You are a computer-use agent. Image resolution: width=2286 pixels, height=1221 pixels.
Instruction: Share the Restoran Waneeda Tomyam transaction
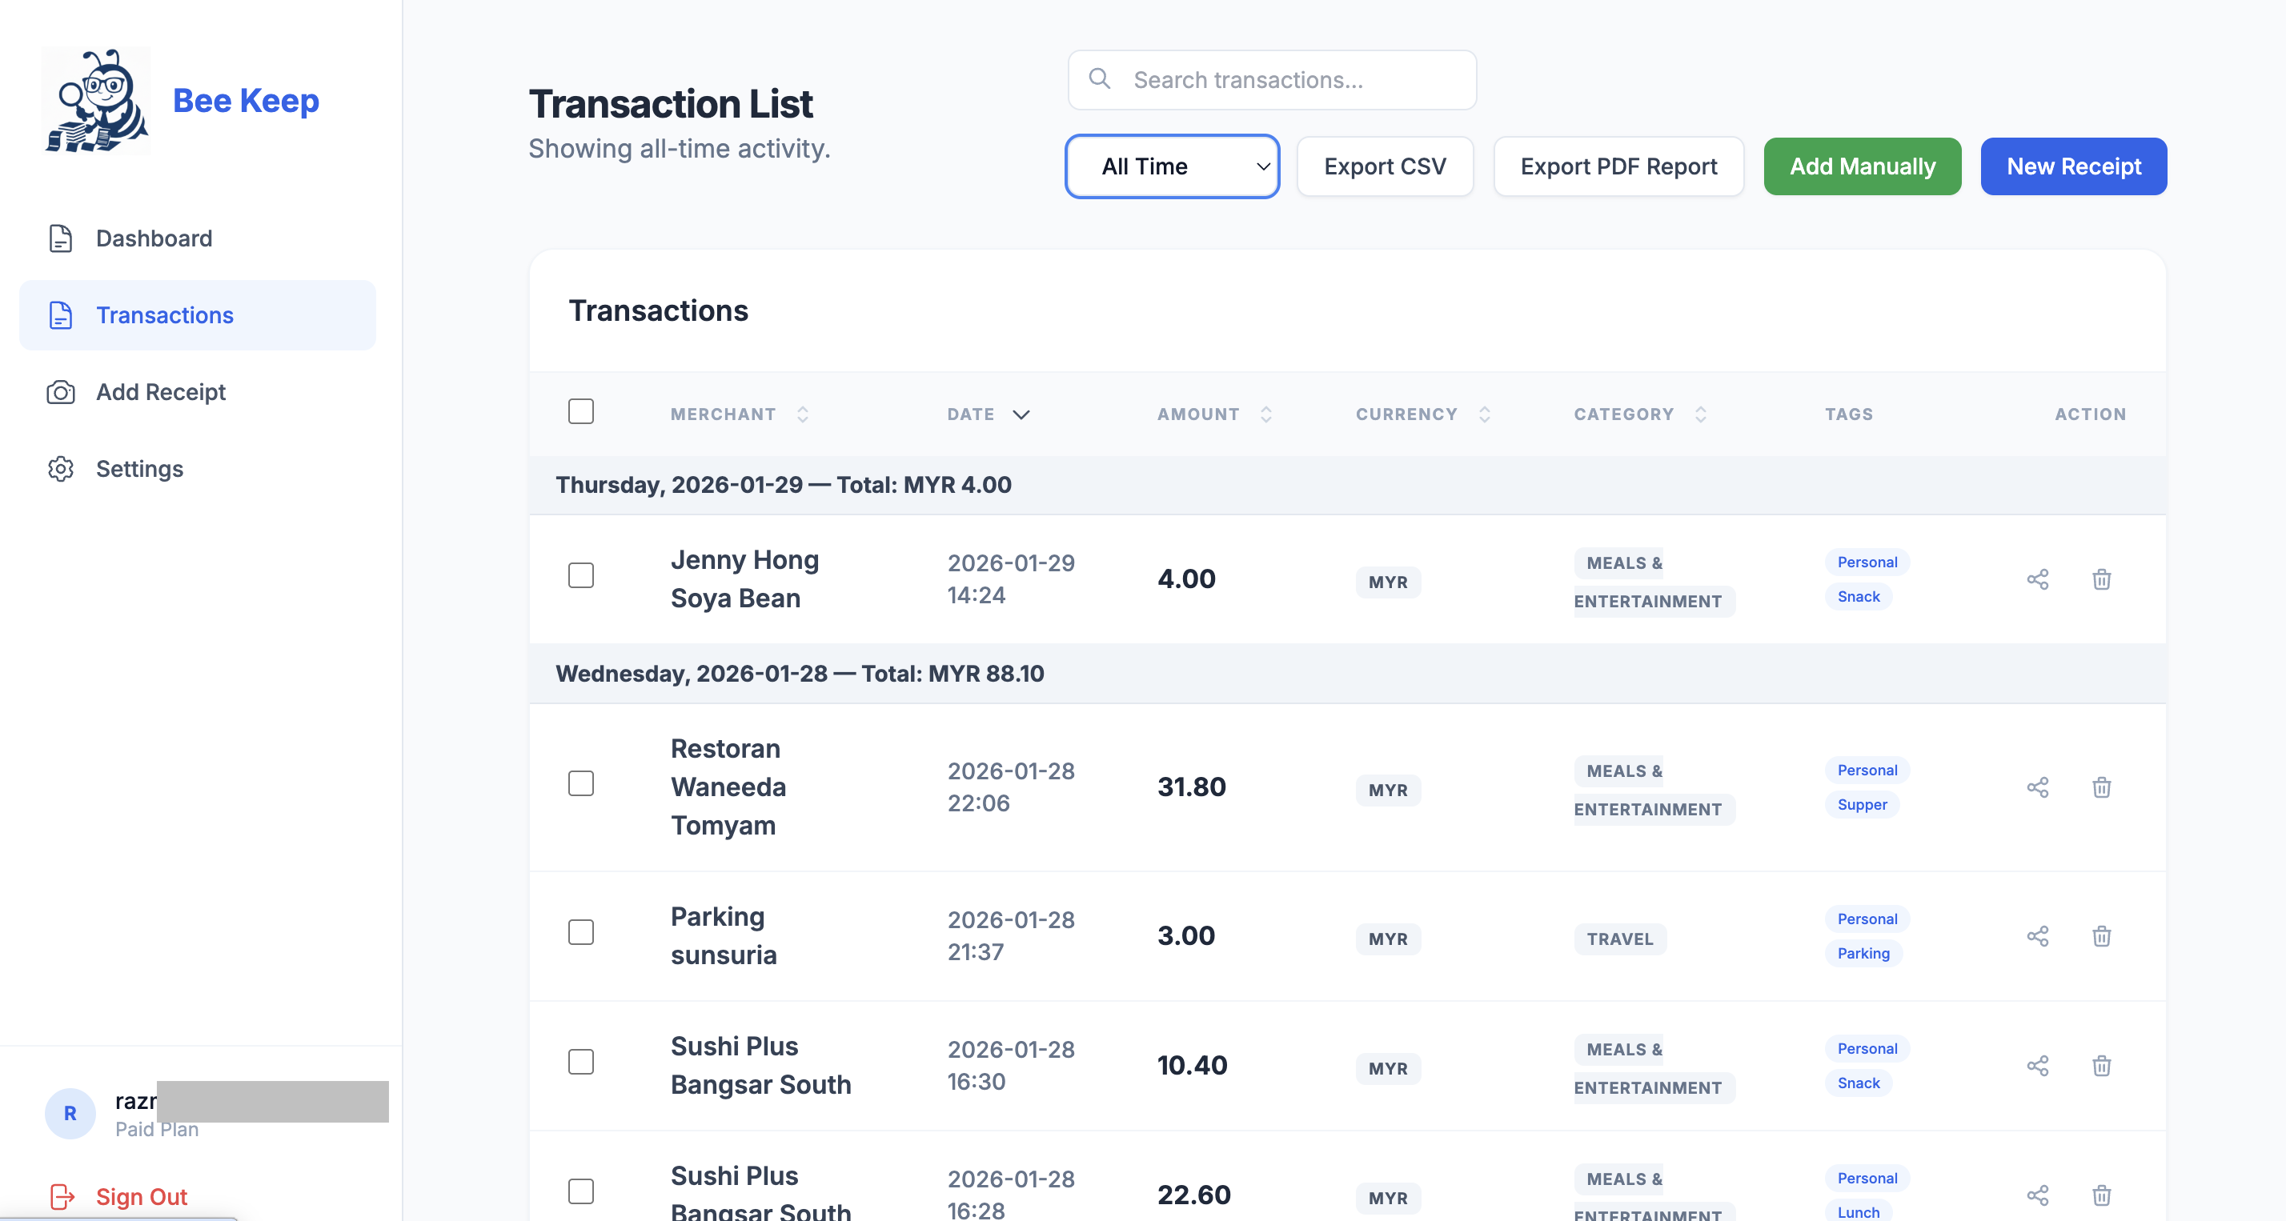pyautogui.click(x=2039, y=788)
